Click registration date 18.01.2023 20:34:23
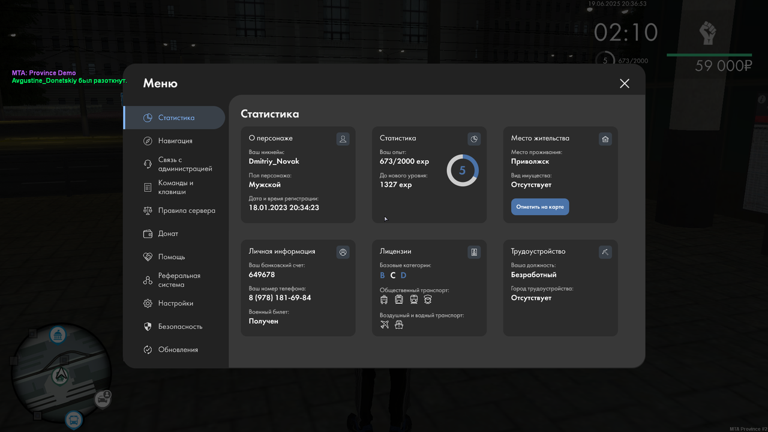 coord(284,208)
